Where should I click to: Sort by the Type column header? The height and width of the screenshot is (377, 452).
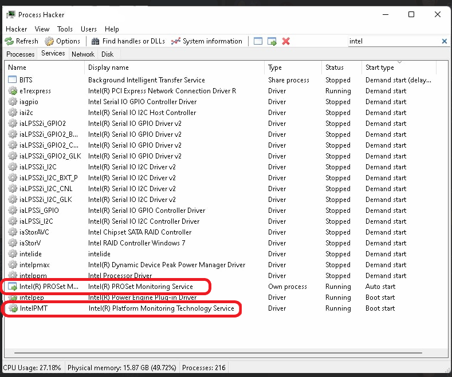(275, 68)
